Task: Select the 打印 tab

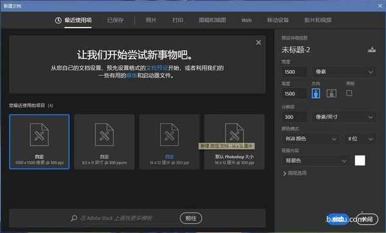Action: pyautogui.click(x=178, y=20)
